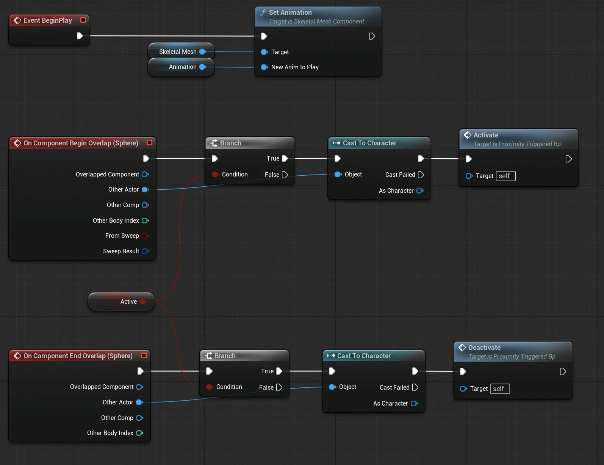Click the Set Animation function icon
The height and width of the screenshot is (465, 604).
(263, 12)
